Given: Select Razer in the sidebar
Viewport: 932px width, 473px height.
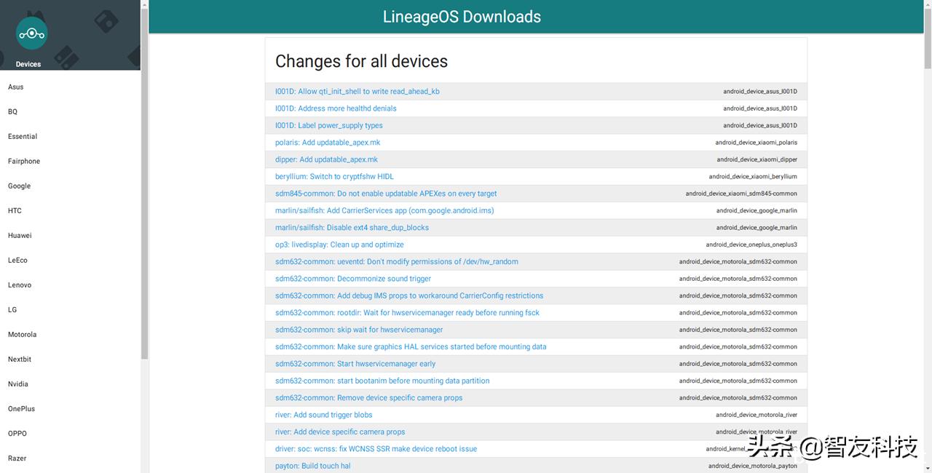Looking at the screenshot, I should [17, 458].
